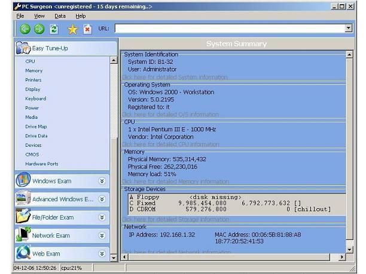Click the Windows Exam logo icon

tap(23, 180)
